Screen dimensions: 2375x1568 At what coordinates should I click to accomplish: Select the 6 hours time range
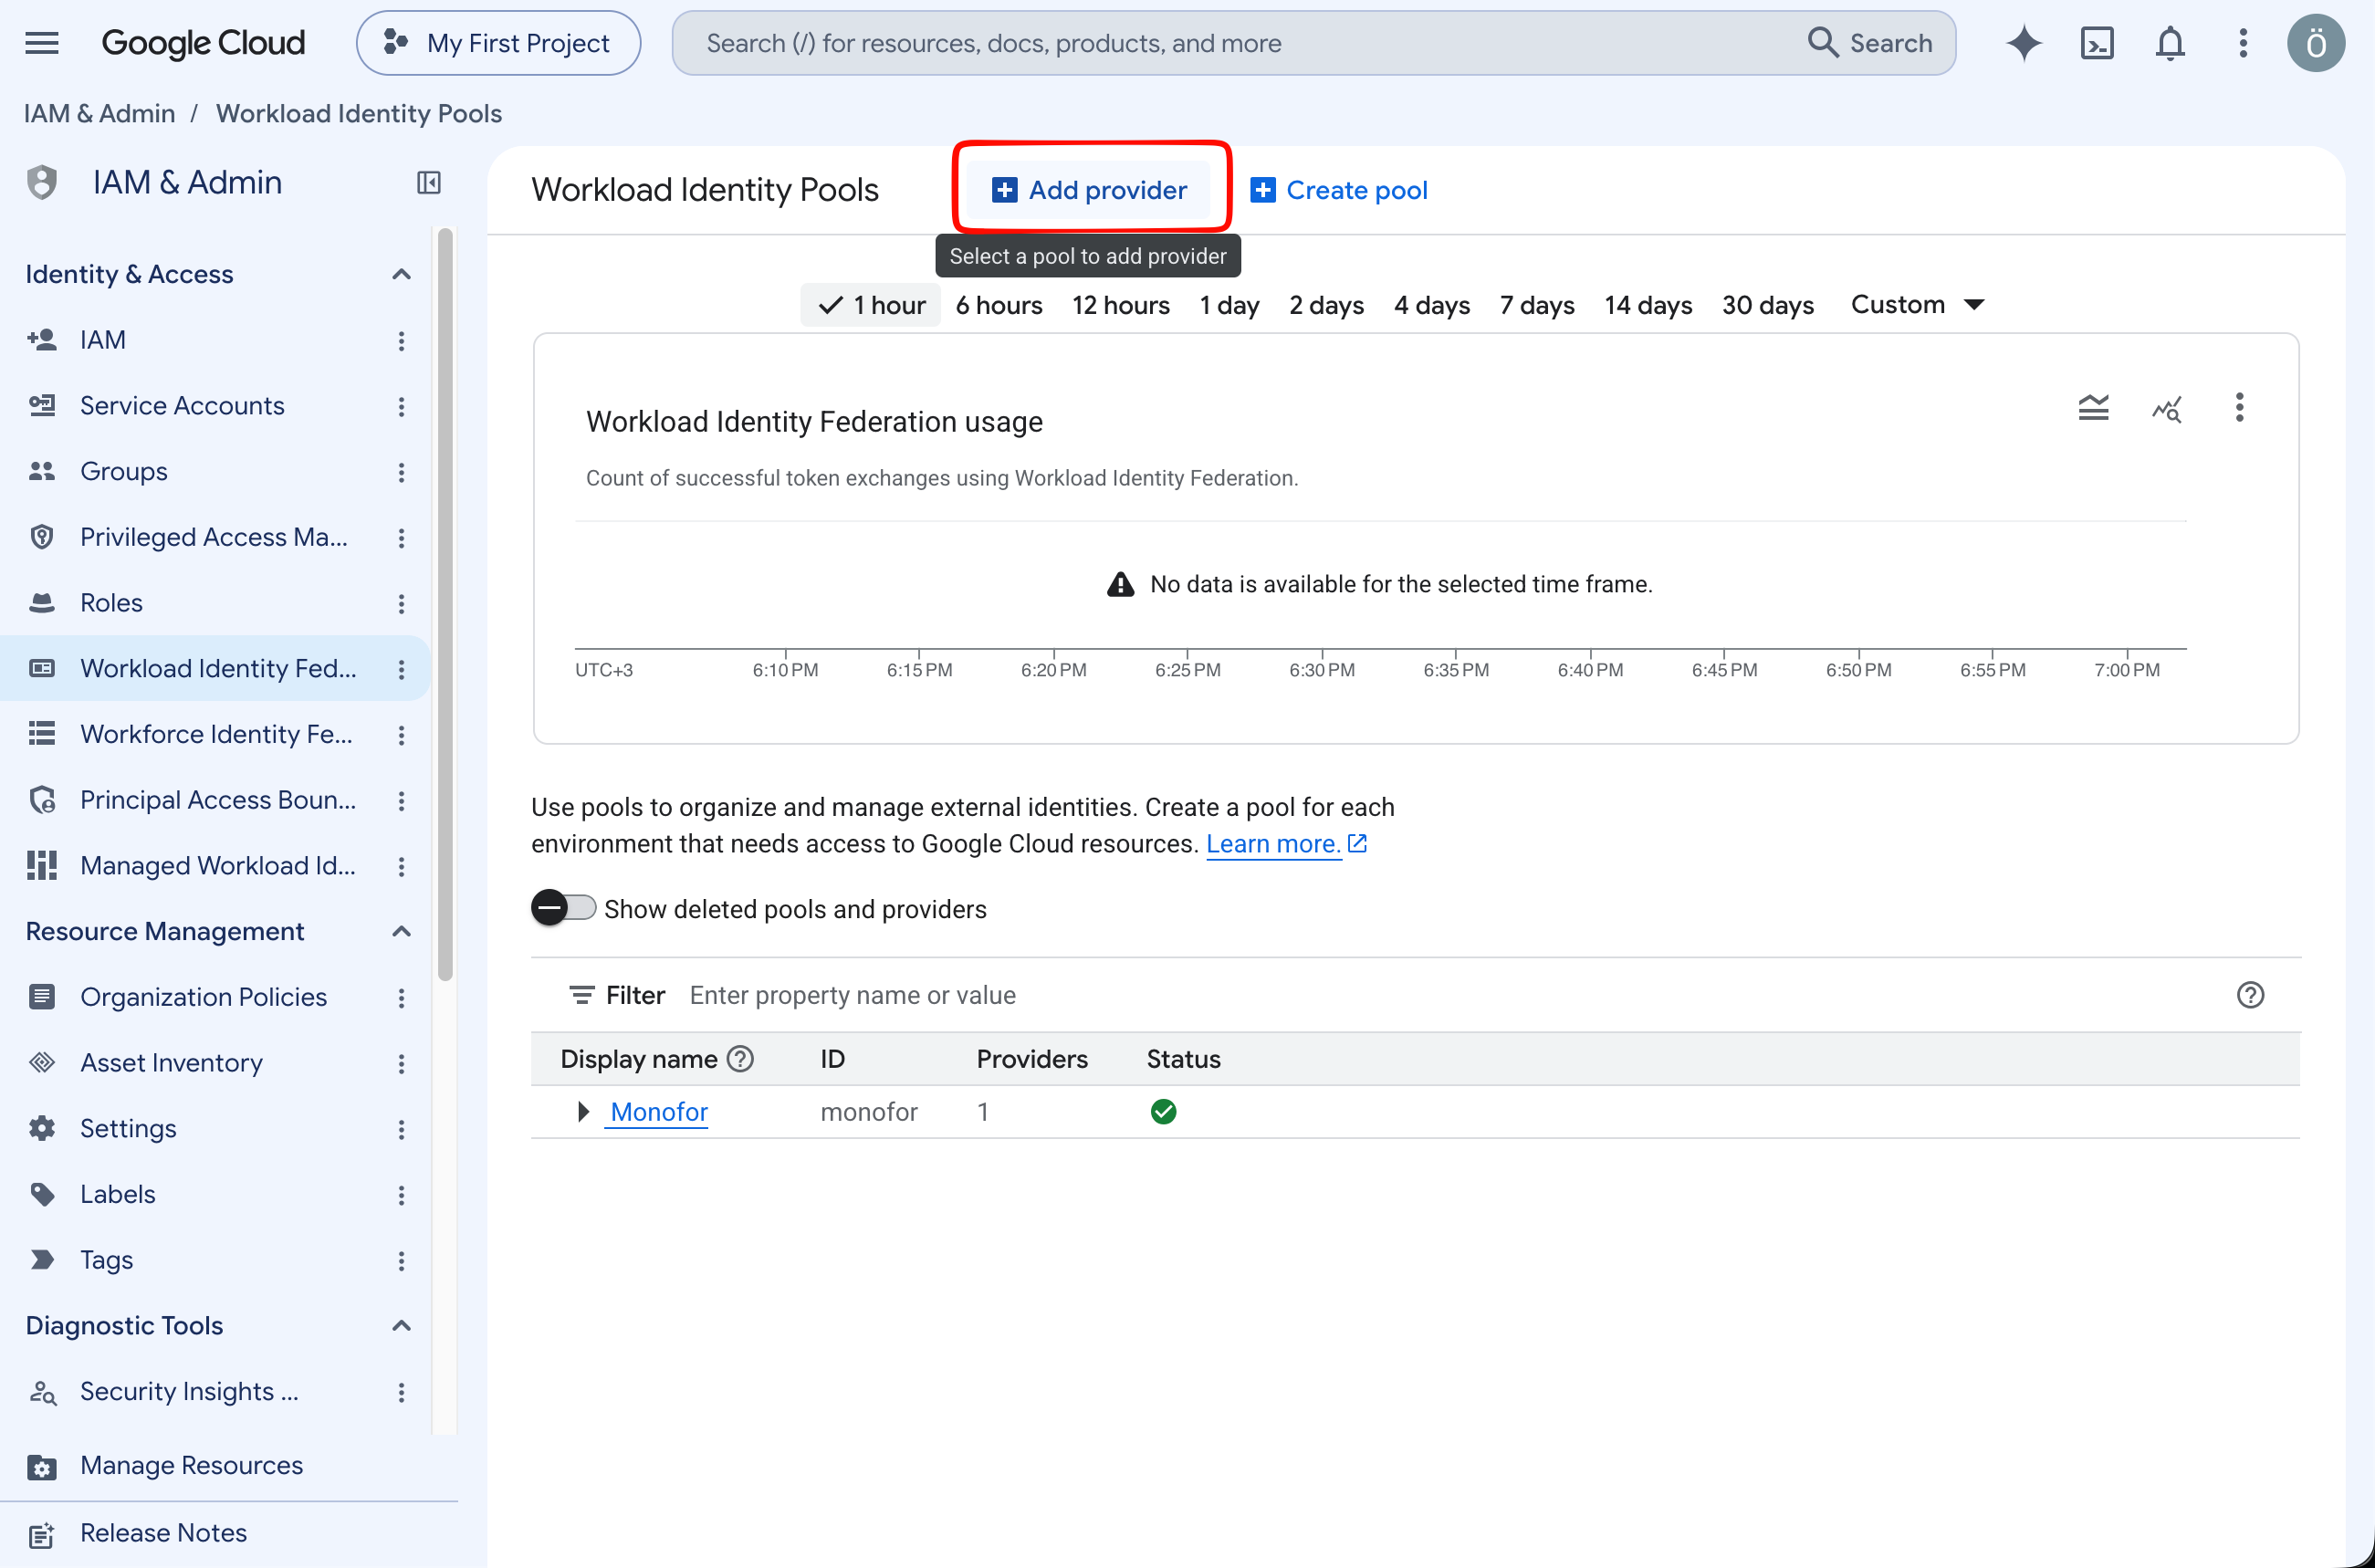tap(999, 305)
